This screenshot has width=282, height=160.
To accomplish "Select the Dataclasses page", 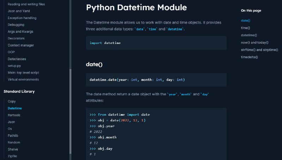I will coord(17,59).
